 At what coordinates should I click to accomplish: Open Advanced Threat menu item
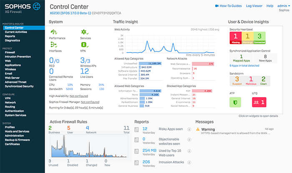point(15,82)
